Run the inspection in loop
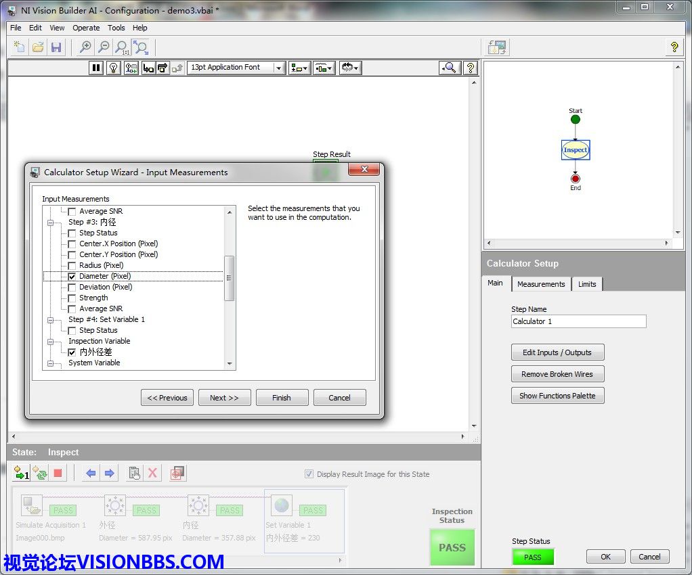The width and height of the screenshot is (692, 575). pos(40,473)
